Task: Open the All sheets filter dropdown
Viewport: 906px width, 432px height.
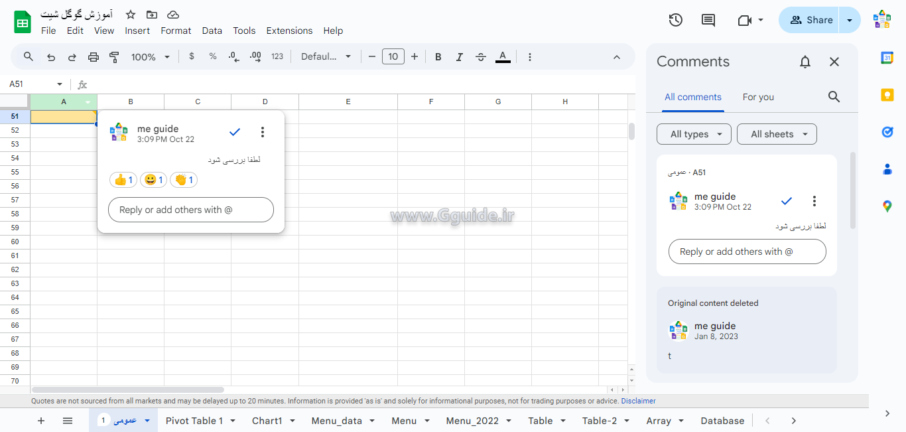Action: (x=777, y=134)
